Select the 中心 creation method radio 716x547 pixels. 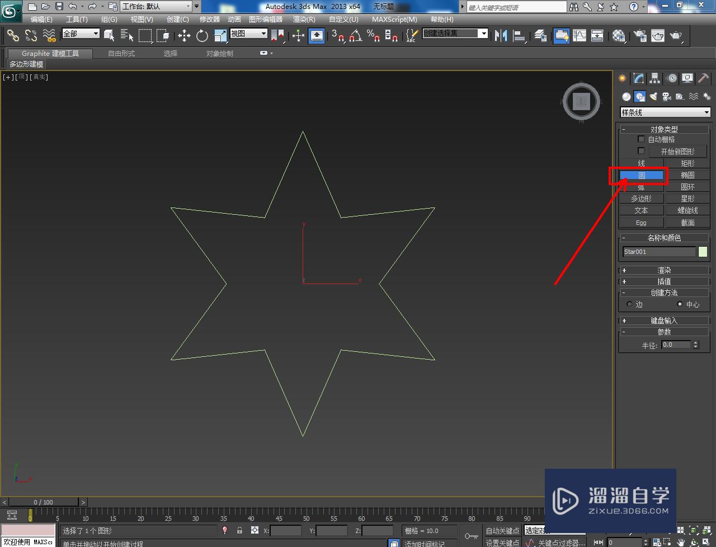click(x=680, y=304)
